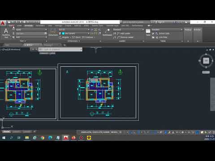This screenshot has width=215, height=161.
Task: Open the Help icon in title bar
Action: (x=186, y=22)
